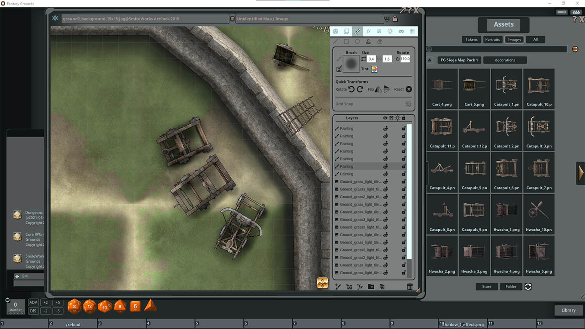
Task: Click the Folder button in Assets
Action: pos(511,287)
